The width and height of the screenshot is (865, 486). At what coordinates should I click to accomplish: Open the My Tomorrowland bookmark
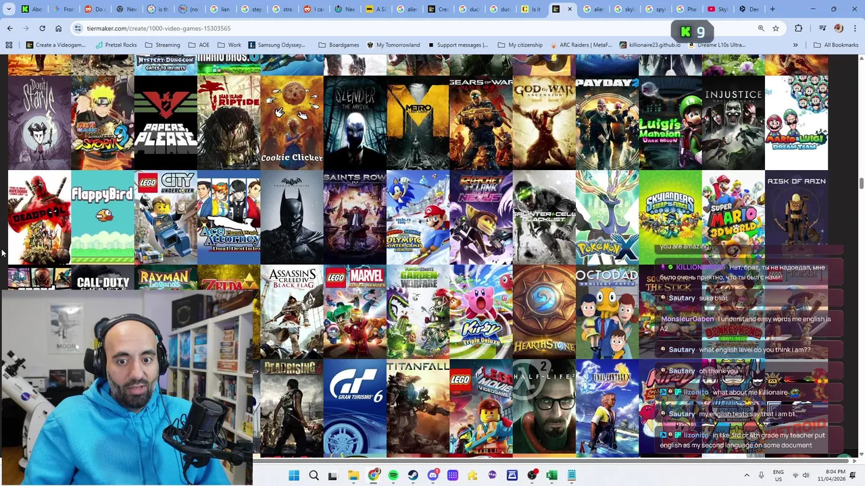(x=393, y=45)
